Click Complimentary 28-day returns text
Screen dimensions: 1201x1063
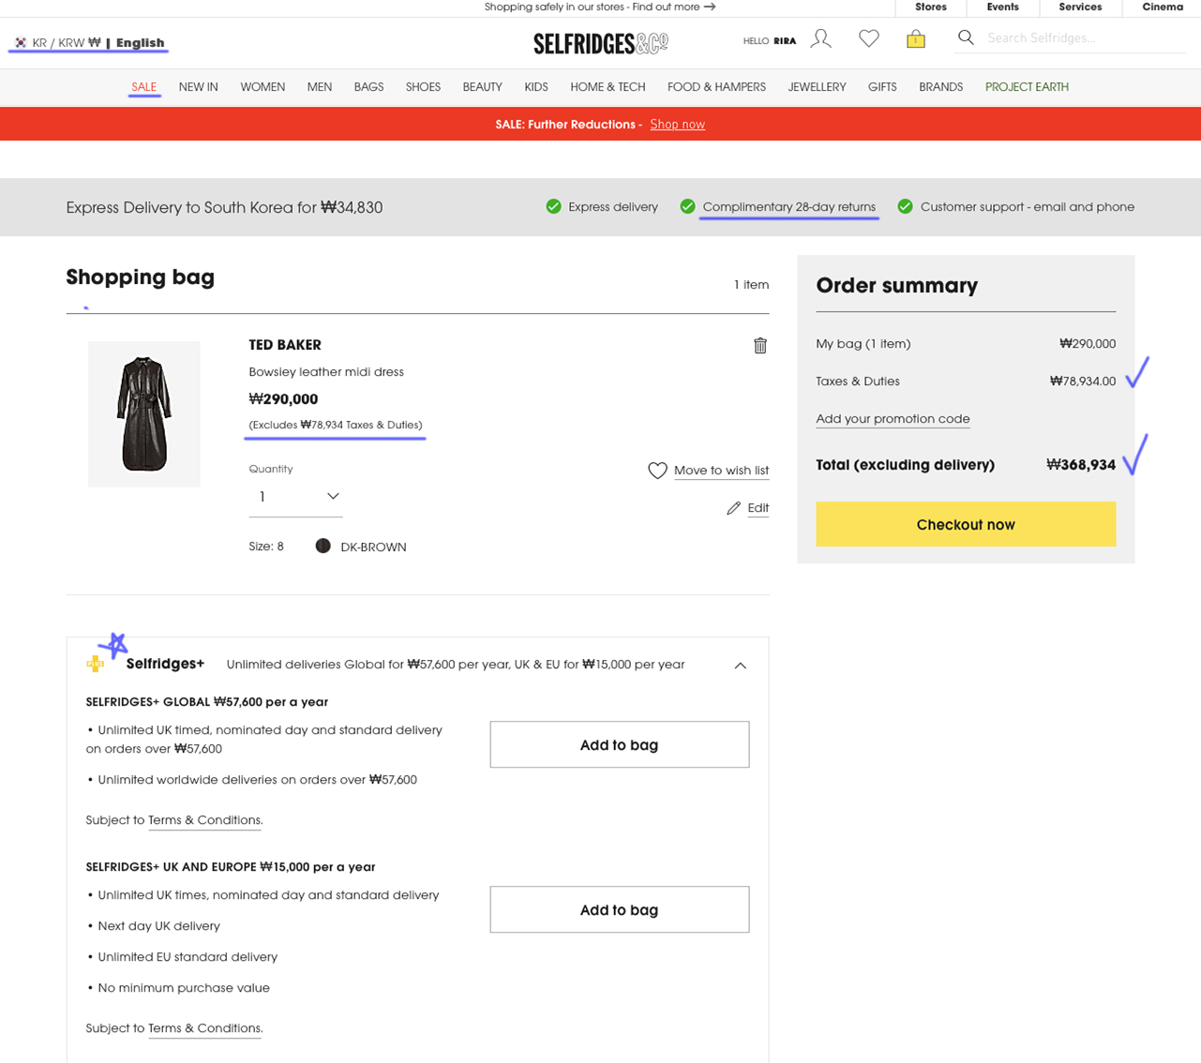tap(789, 207)
